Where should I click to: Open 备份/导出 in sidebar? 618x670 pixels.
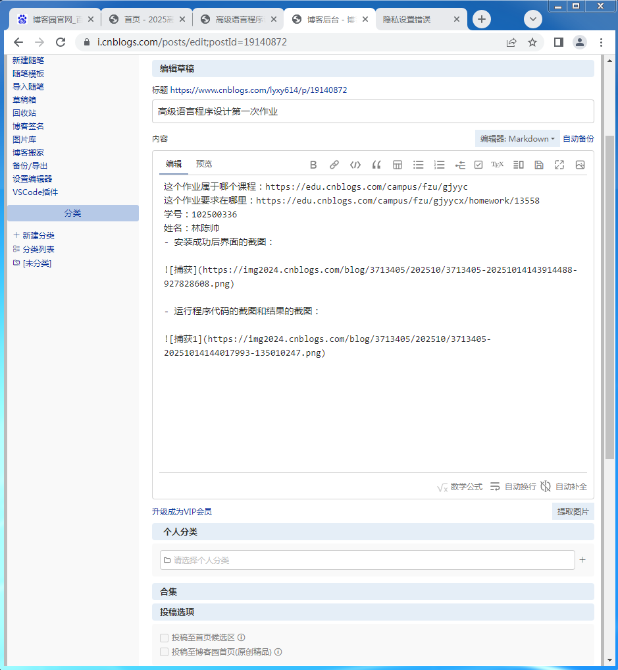(x=30, y=166)
